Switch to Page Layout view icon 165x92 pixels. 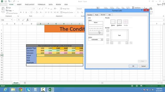click(137, 86)
